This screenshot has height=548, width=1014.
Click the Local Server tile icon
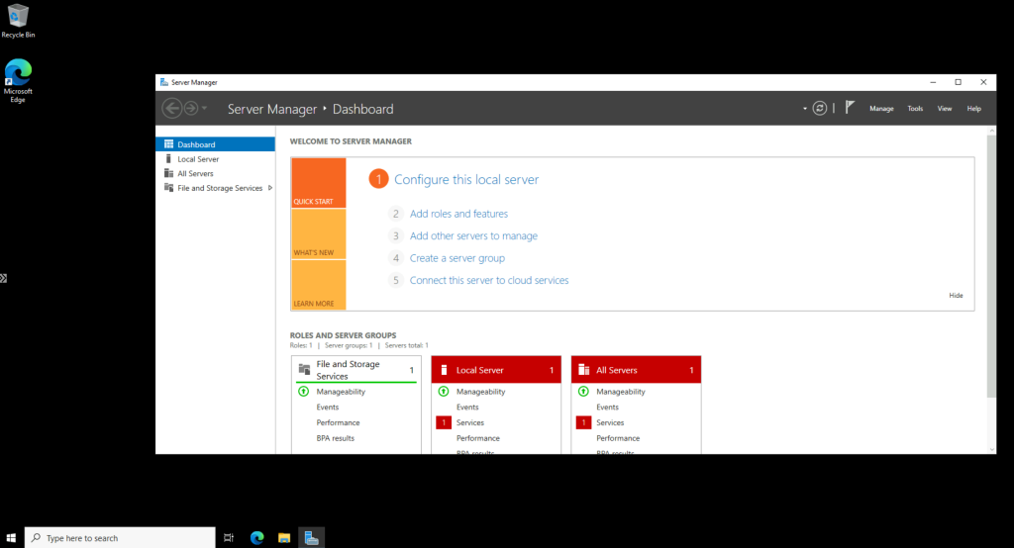click(x=444, y=370)
